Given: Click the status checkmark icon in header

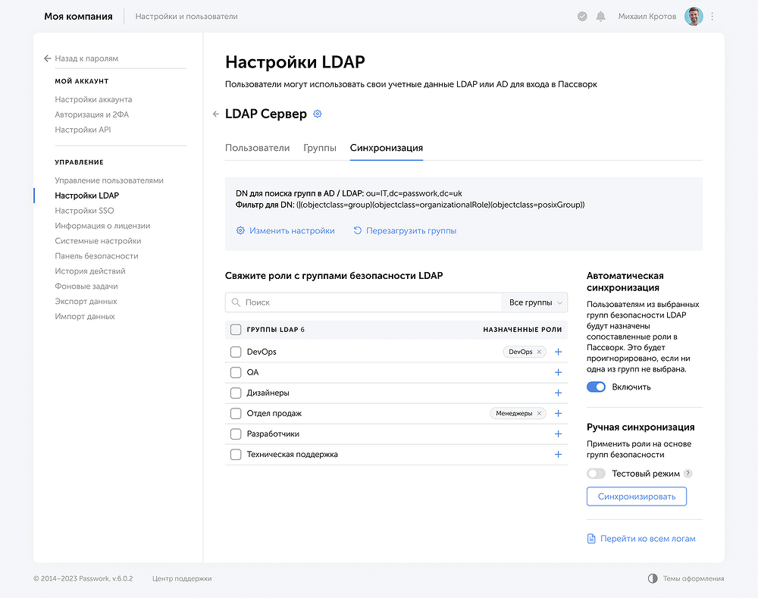Looking at the screenshot, I should [582, 16].
